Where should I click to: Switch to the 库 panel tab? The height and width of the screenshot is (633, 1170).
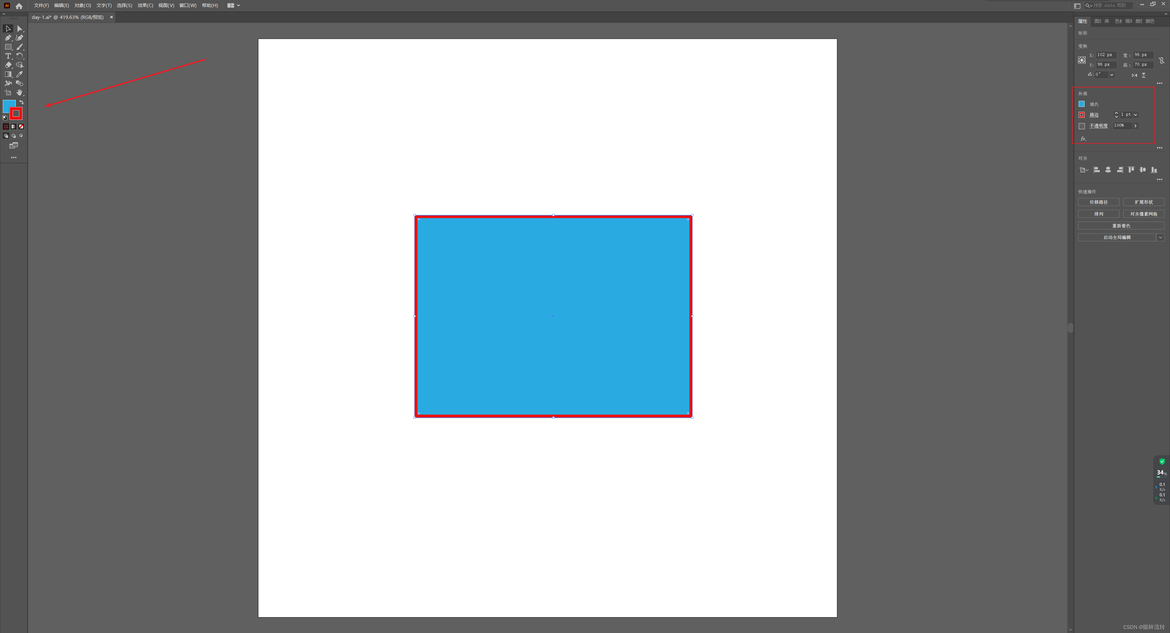(1107, 21)
